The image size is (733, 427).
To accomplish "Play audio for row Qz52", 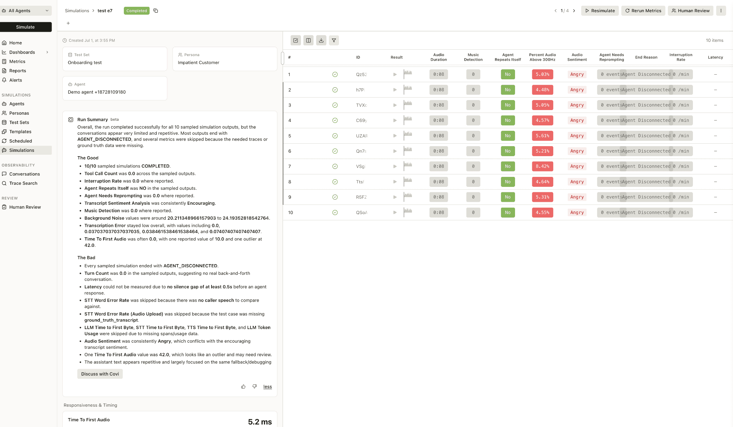I will click(395, 74).
